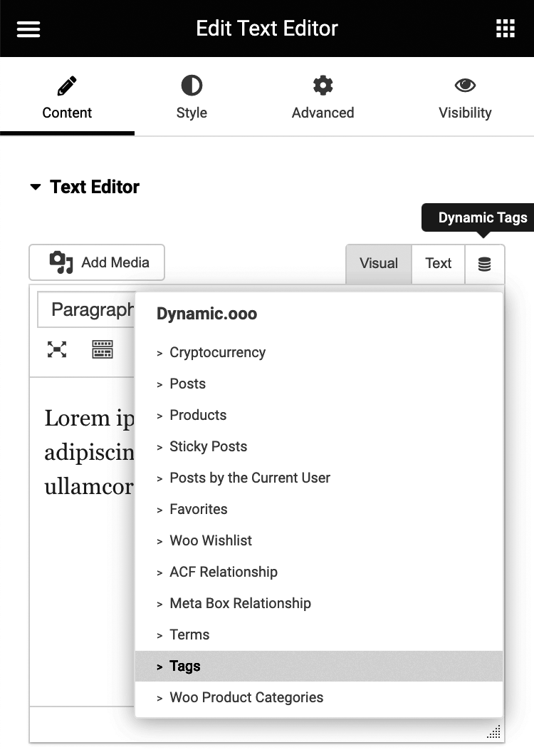Open the hamburger menu
The image size is (534, 750).
click(x=28, y=29)
